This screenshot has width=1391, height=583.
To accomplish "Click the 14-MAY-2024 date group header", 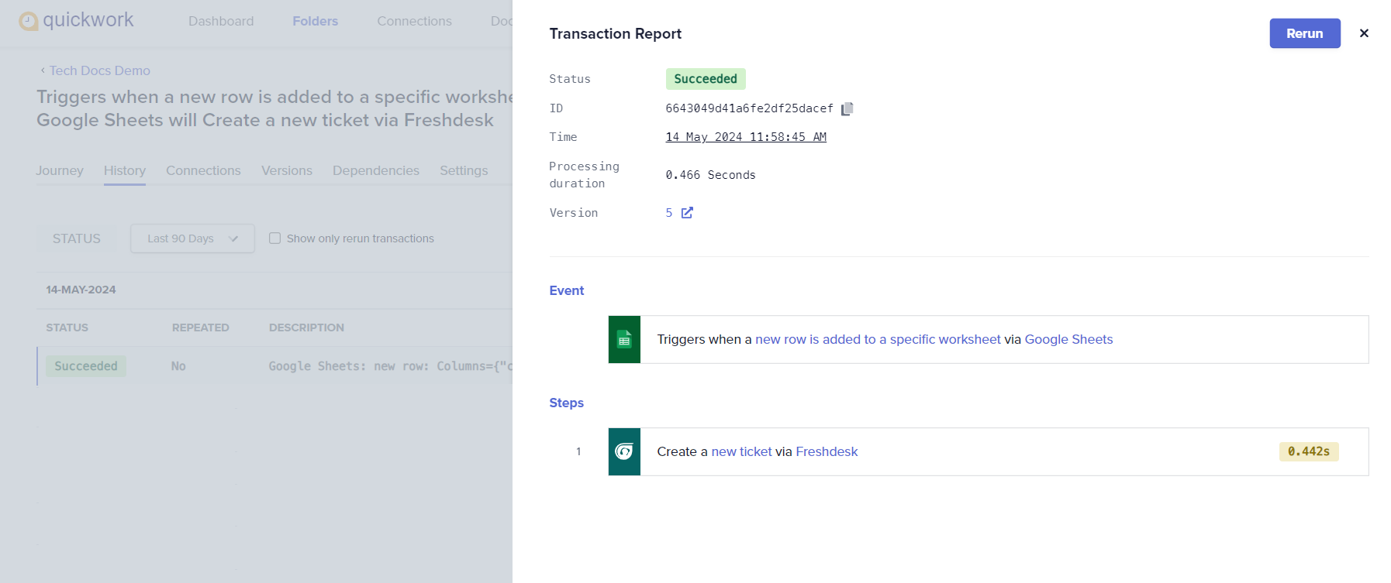I will (81, 290).
